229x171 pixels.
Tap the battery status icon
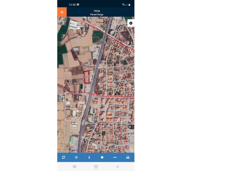point(129,5)
